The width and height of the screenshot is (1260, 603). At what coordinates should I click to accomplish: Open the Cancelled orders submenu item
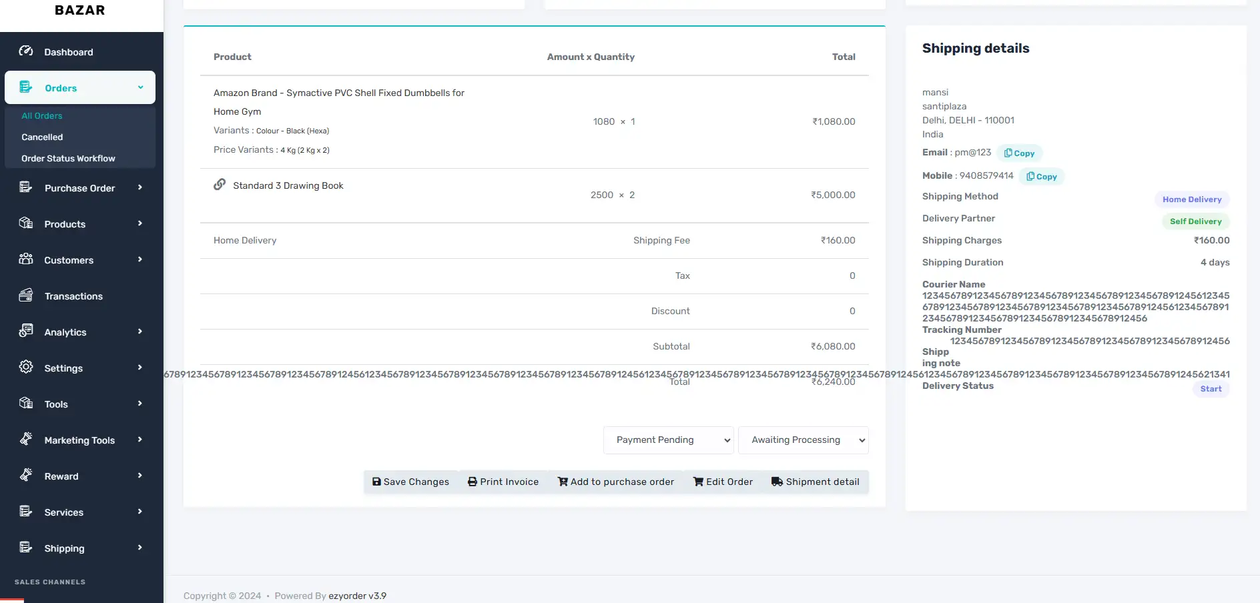(42, 137)
